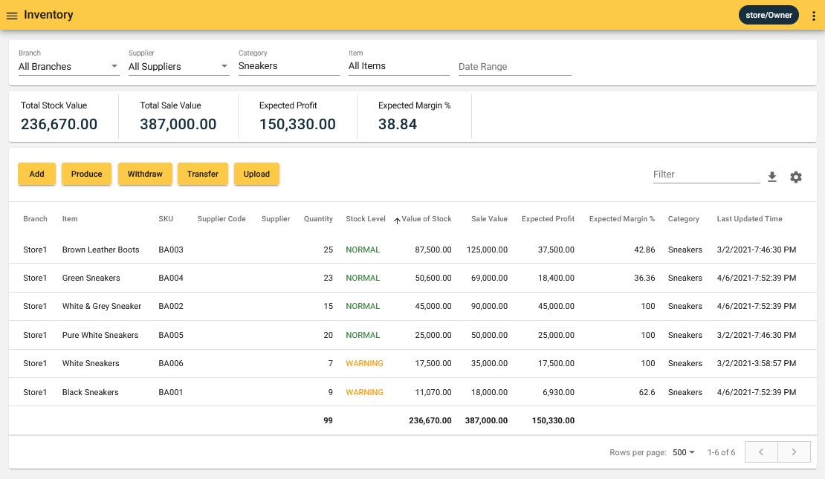Viewport: 825px width, 479px height.
Task: Open the vertical three-dot options menu
Action: coord(814,16)
